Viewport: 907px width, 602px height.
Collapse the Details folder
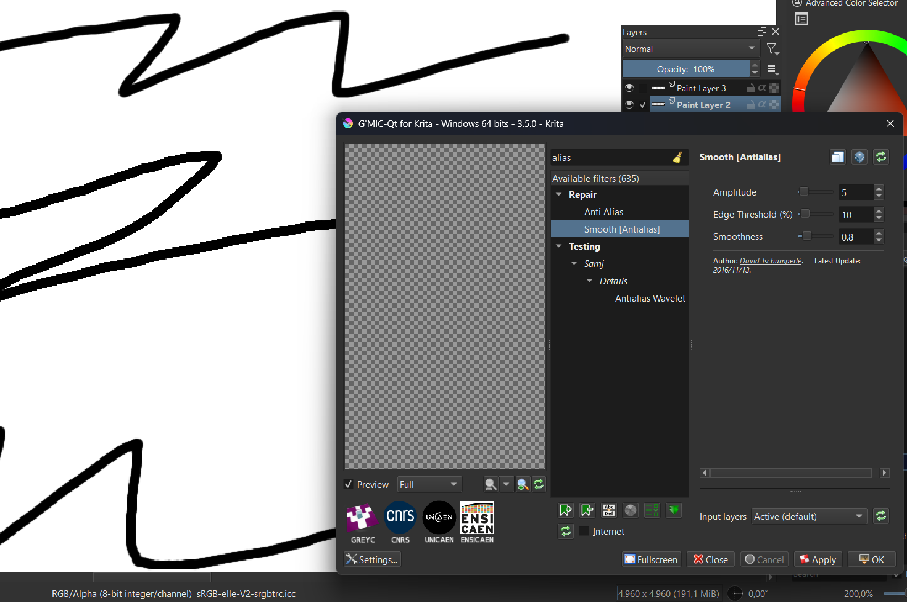[590, 281]
